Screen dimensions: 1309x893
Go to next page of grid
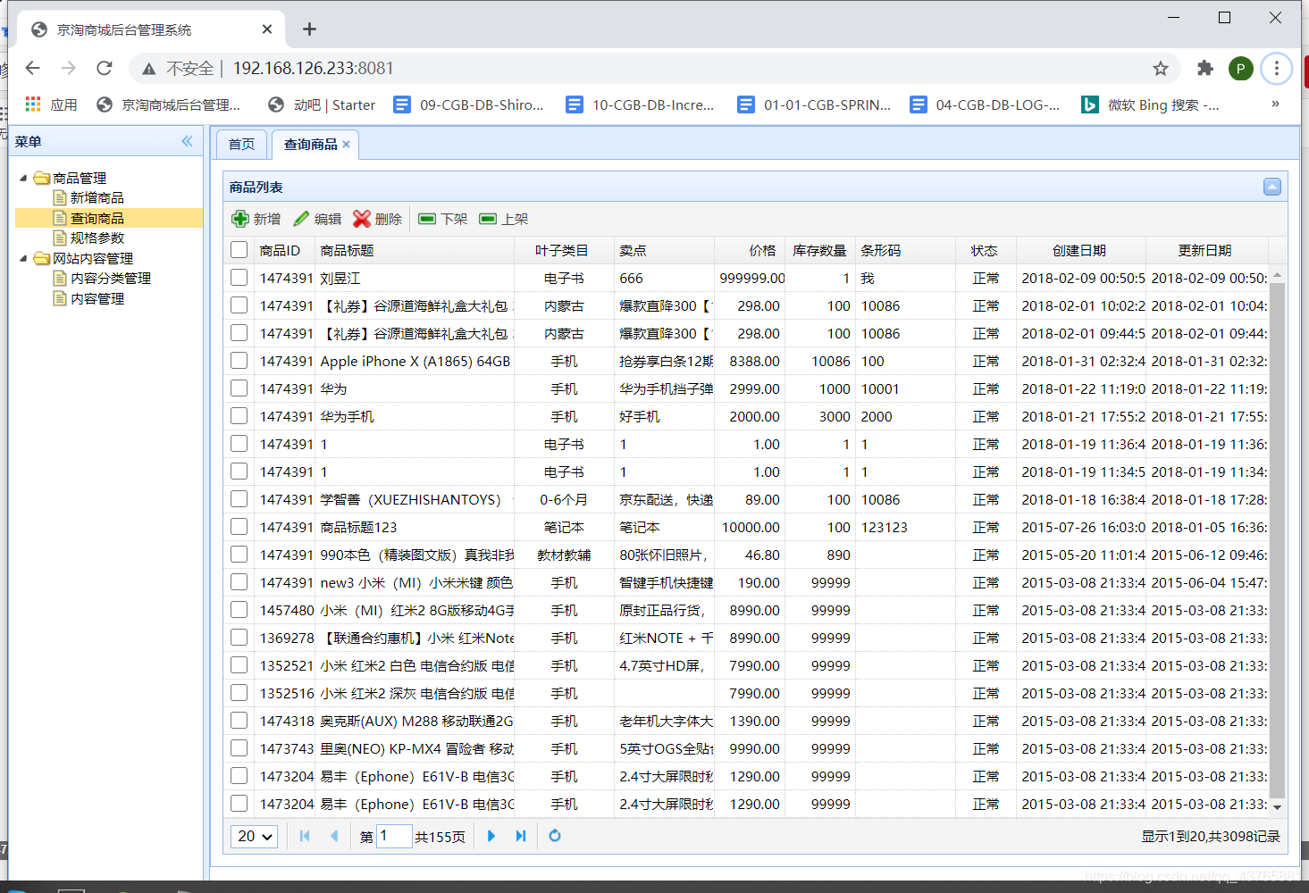coord(491,836)
